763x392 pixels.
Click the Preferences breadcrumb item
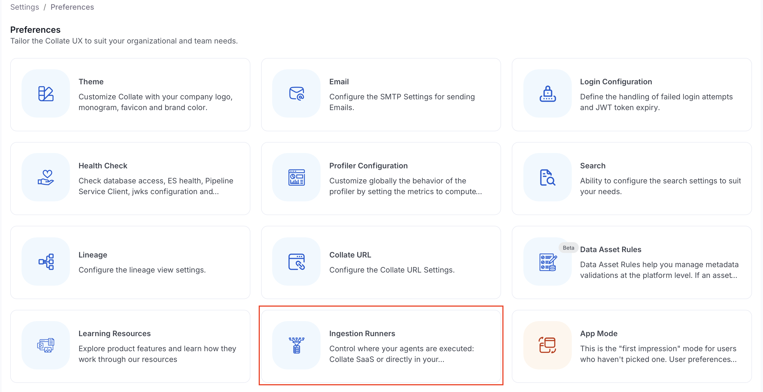pos(72,7)
